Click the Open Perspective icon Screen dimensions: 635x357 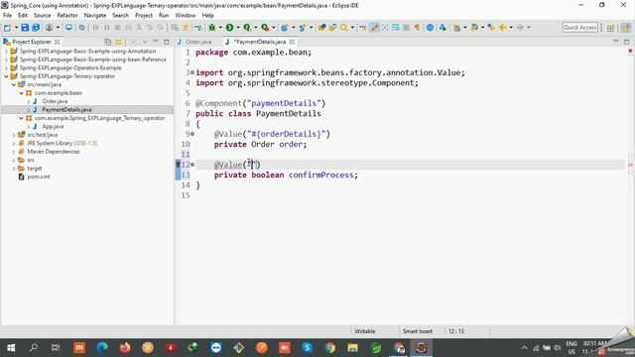click(x=611, y=28)
